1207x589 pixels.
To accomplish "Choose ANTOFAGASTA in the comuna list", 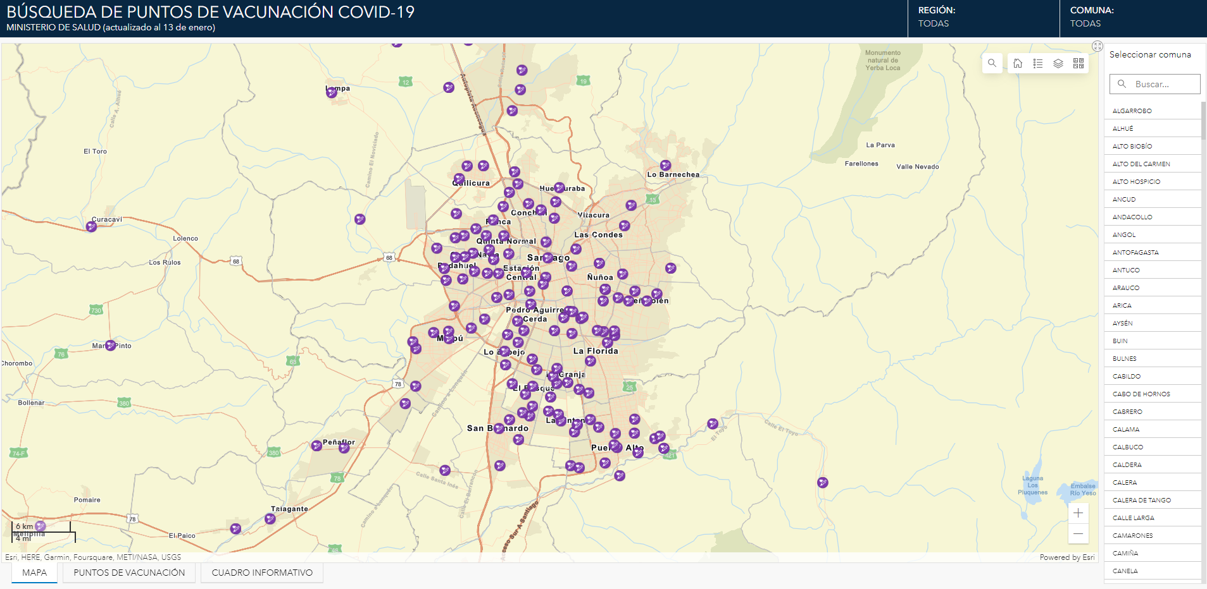I will tap(1135, 253).
